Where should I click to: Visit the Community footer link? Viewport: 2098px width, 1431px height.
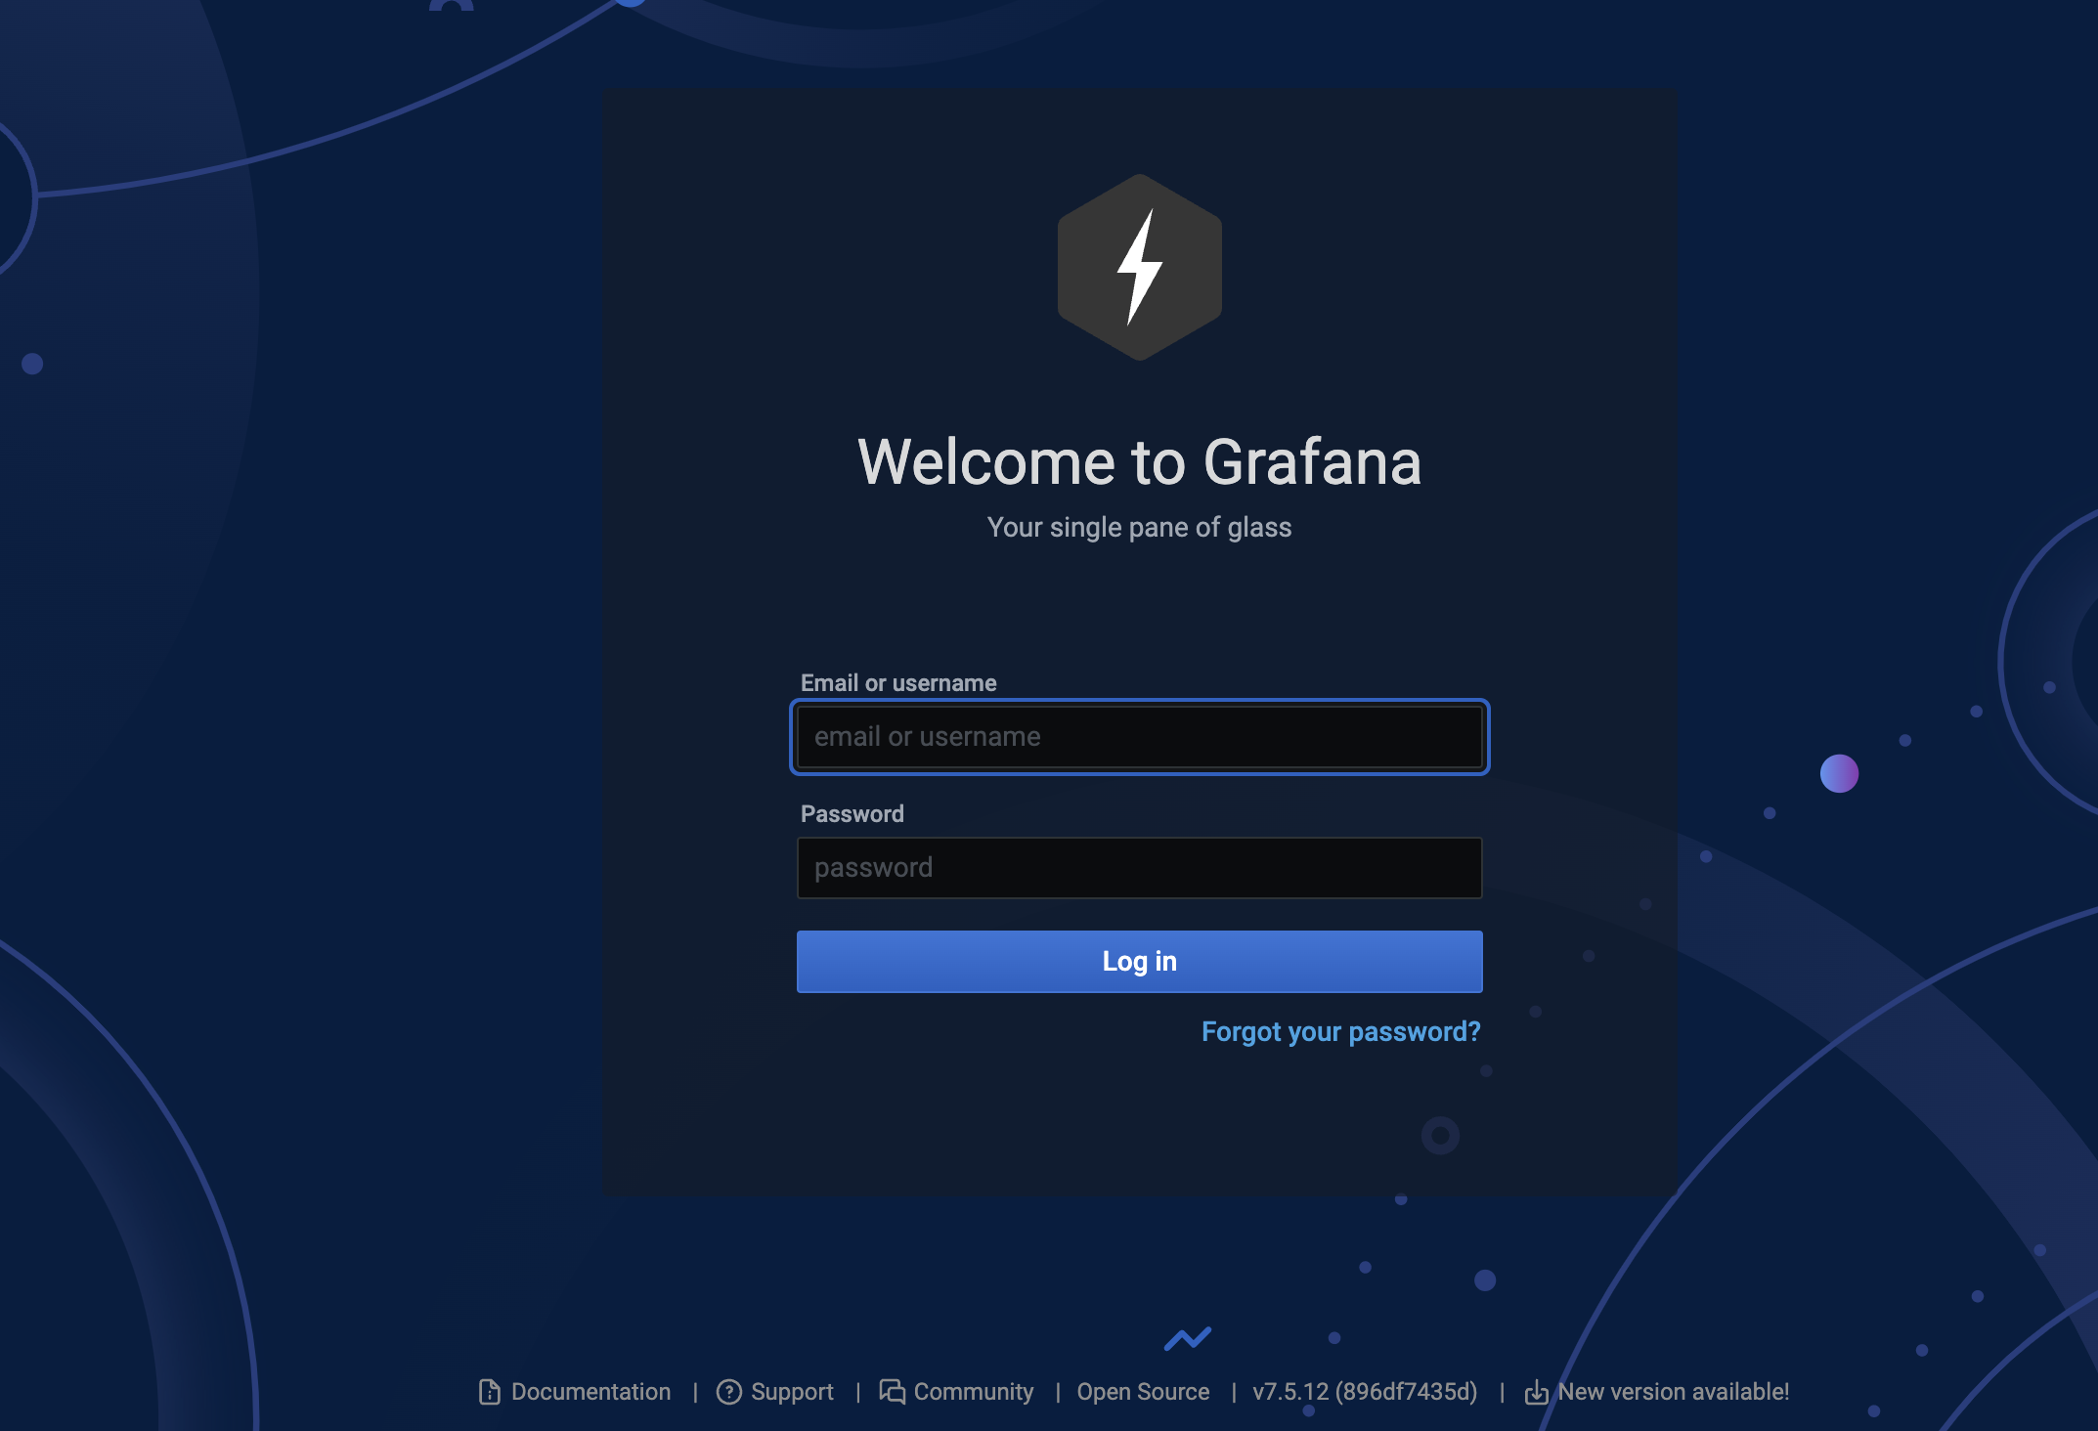tap(973, 1392)
